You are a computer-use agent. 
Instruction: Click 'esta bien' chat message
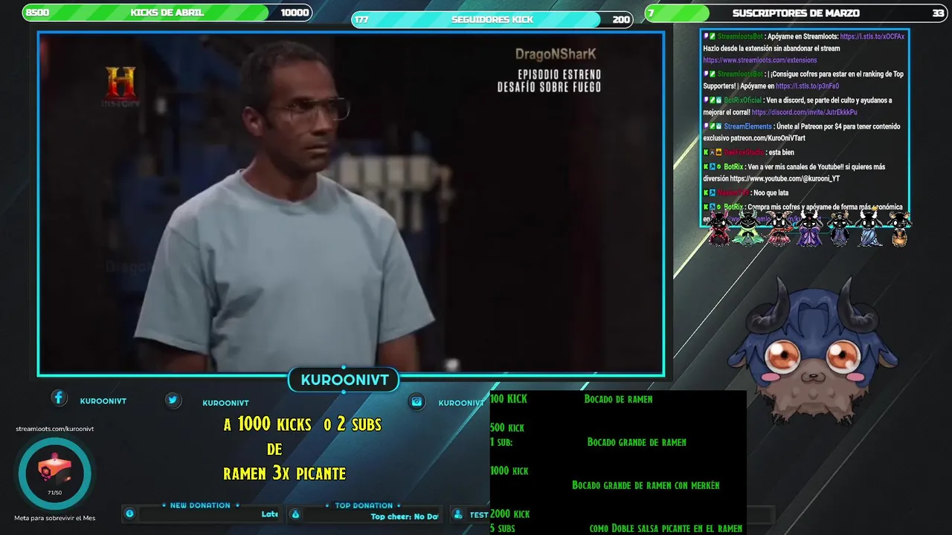tap(781, 152)
